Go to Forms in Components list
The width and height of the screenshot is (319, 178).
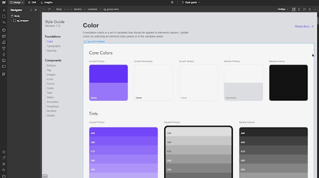tap(50, 84)
